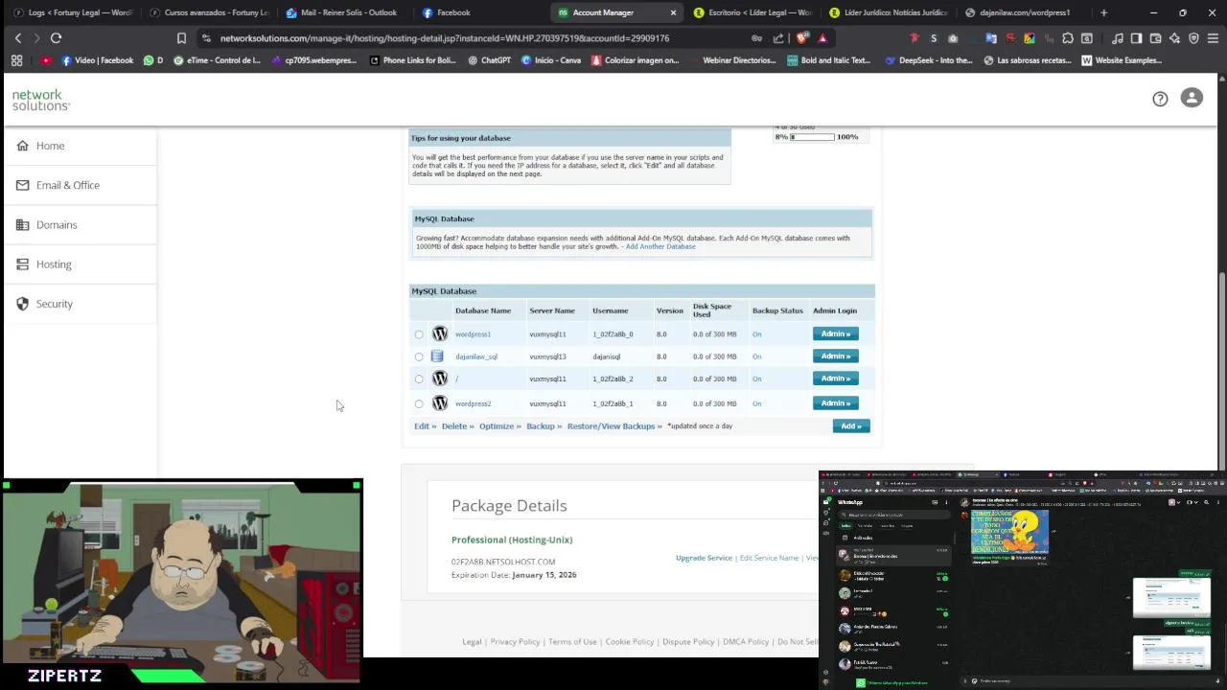
Task: Switch to the Cursos avanzados tab
Action: [x=210, y=12]
